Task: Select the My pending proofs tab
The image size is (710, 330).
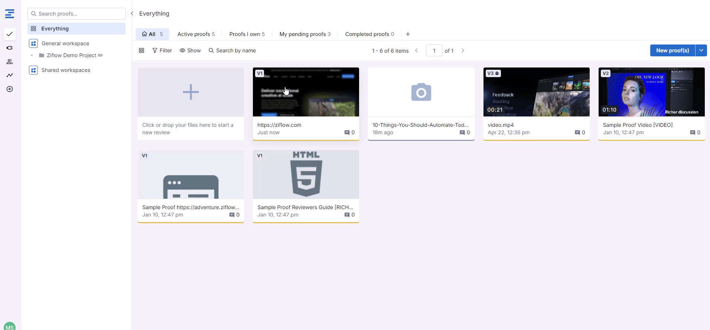Action: 304,34
